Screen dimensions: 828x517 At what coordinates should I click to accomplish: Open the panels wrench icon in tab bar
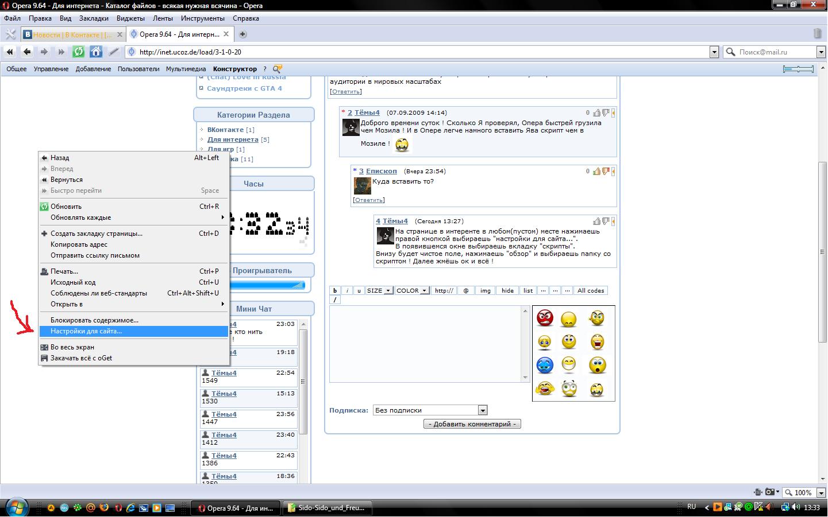10,34
